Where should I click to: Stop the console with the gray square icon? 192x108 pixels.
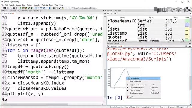click(x=186, y=46)
